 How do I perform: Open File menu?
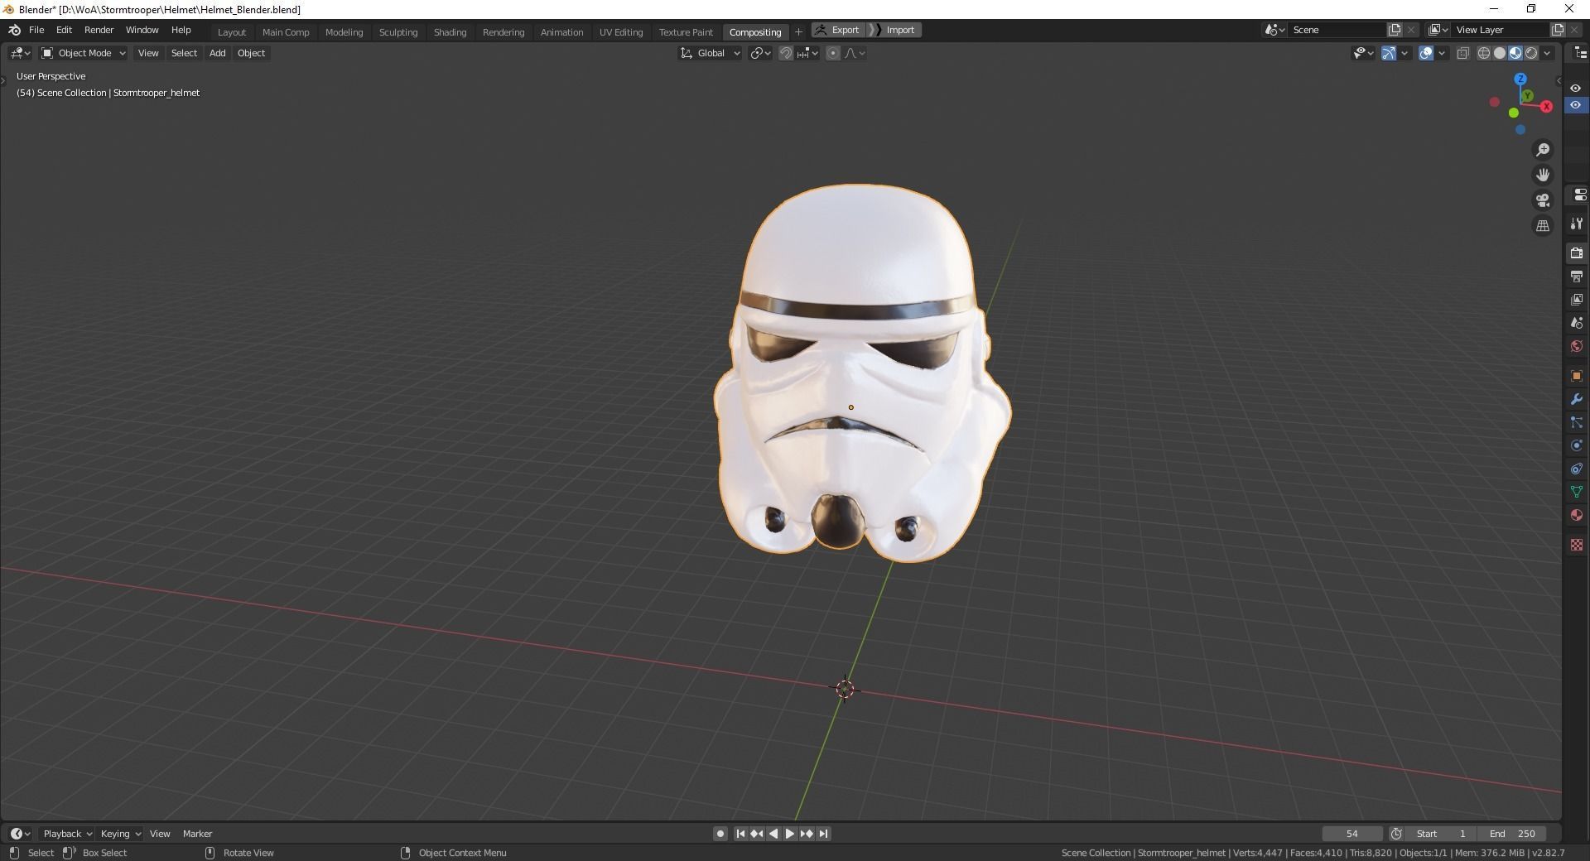click(x=36, y=30)
